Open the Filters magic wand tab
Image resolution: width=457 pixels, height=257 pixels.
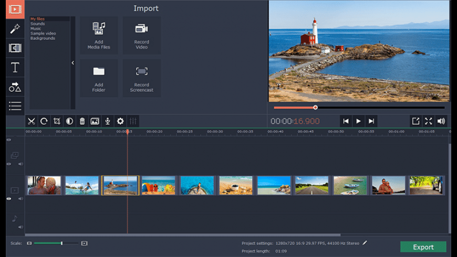(15, 29)
